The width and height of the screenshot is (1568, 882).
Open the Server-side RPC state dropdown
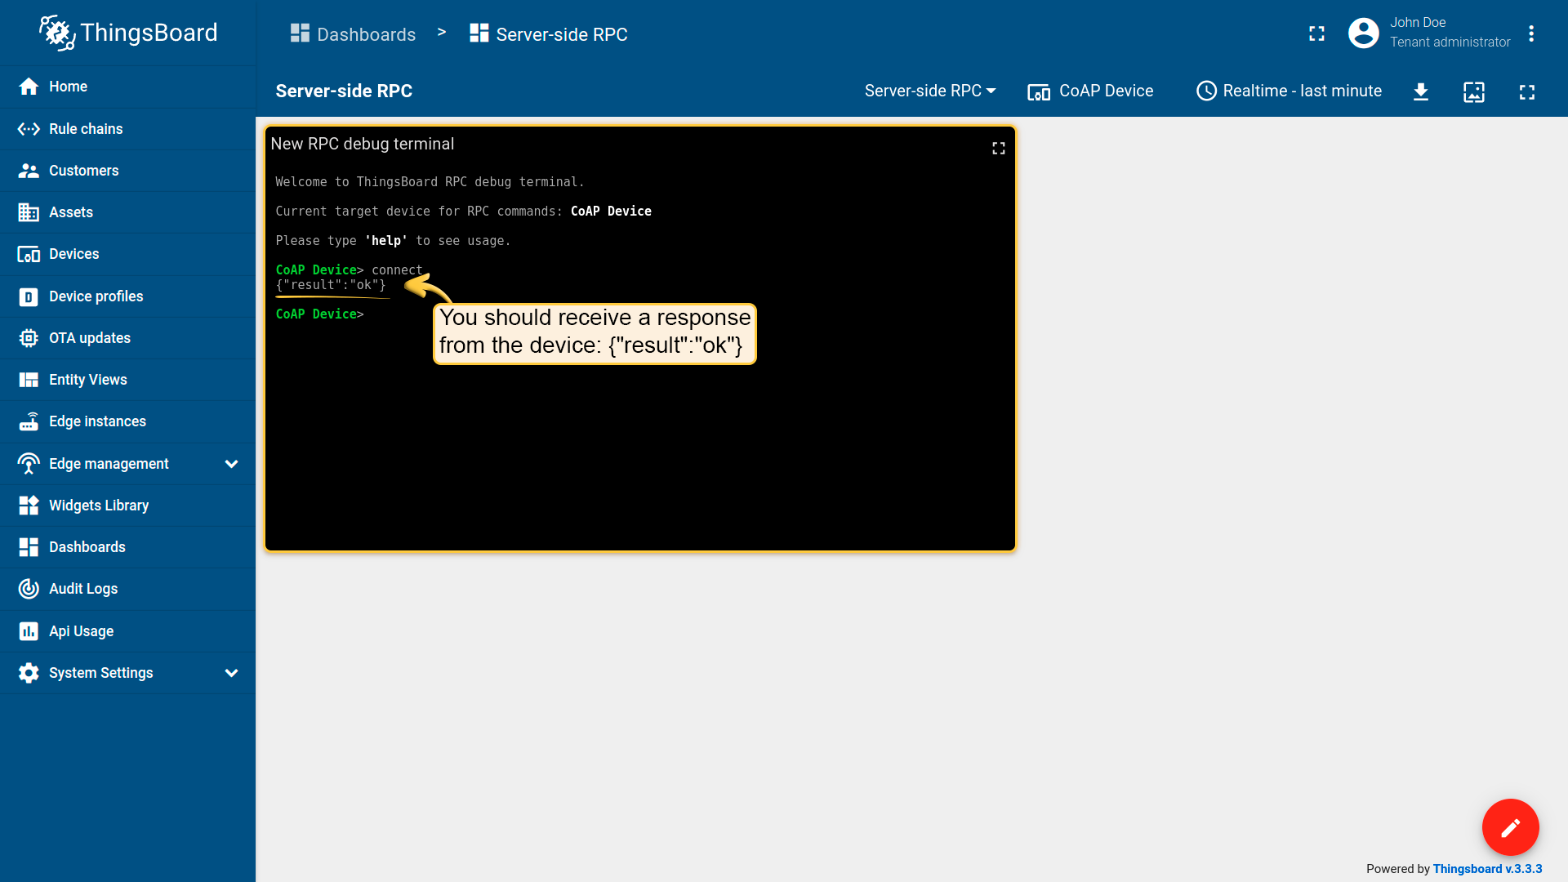point(930,91)
